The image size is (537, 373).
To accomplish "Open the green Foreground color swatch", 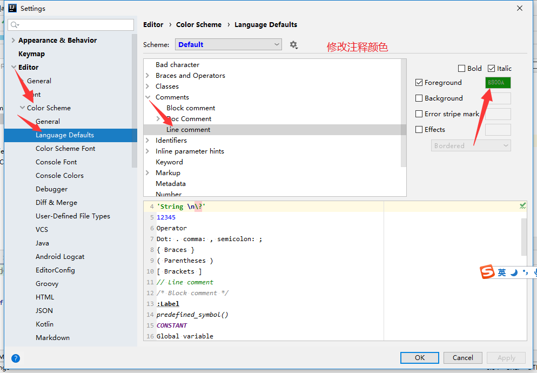I will pos(498,83).
